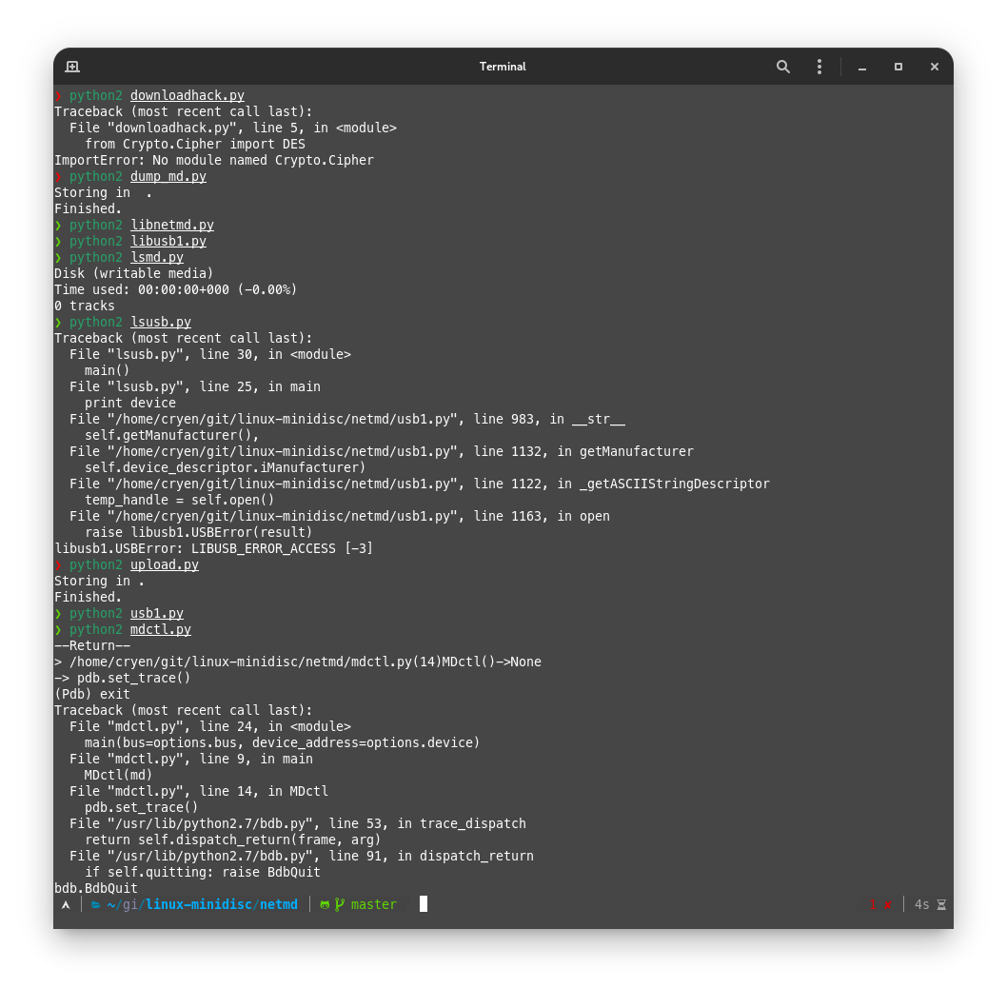Click the '--Return--' pdb output line
Viewport: 1007px width, 988px height.
coord(92,645)
